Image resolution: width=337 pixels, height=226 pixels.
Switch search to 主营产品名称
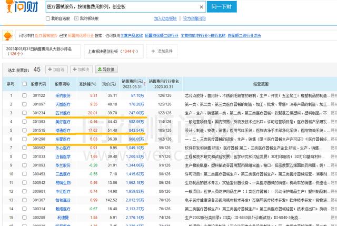pos(132,35)
